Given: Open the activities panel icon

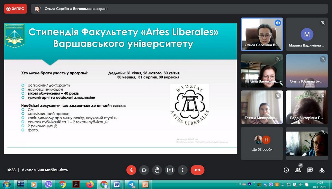Looking at the screenshot, I should (322, 170).
